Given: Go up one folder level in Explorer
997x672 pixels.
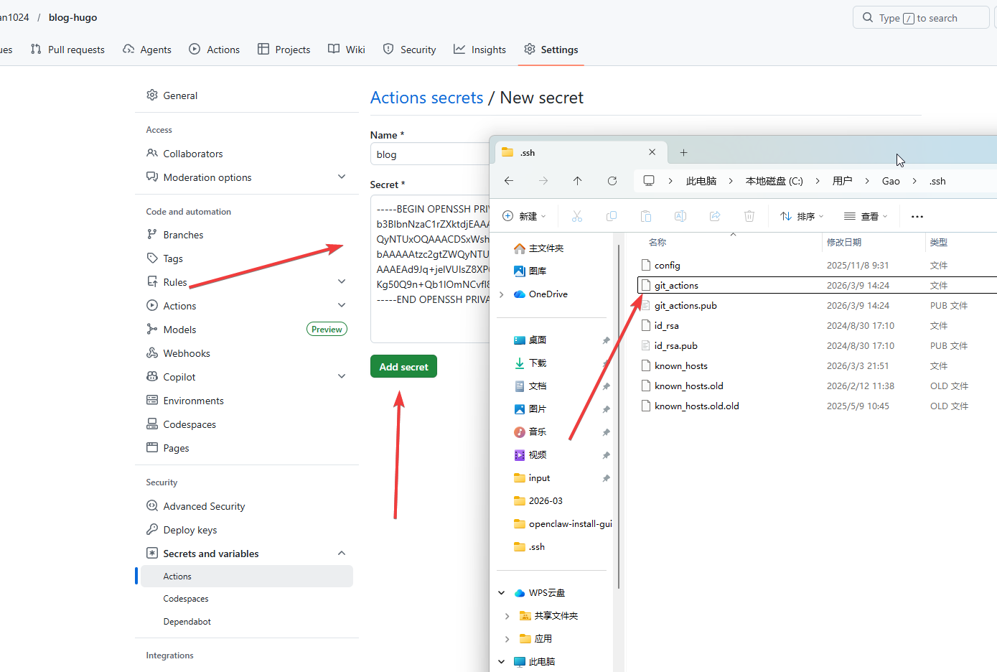Looking at the screenshot, I should (577, 181).
